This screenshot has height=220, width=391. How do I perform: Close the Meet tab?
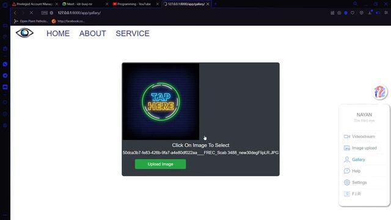(x=107, y=4)
